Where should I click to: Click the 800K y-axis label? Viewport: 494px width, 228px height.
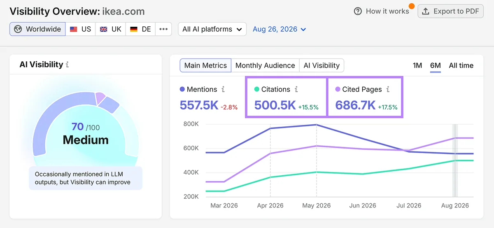click(x=191, y=124)
